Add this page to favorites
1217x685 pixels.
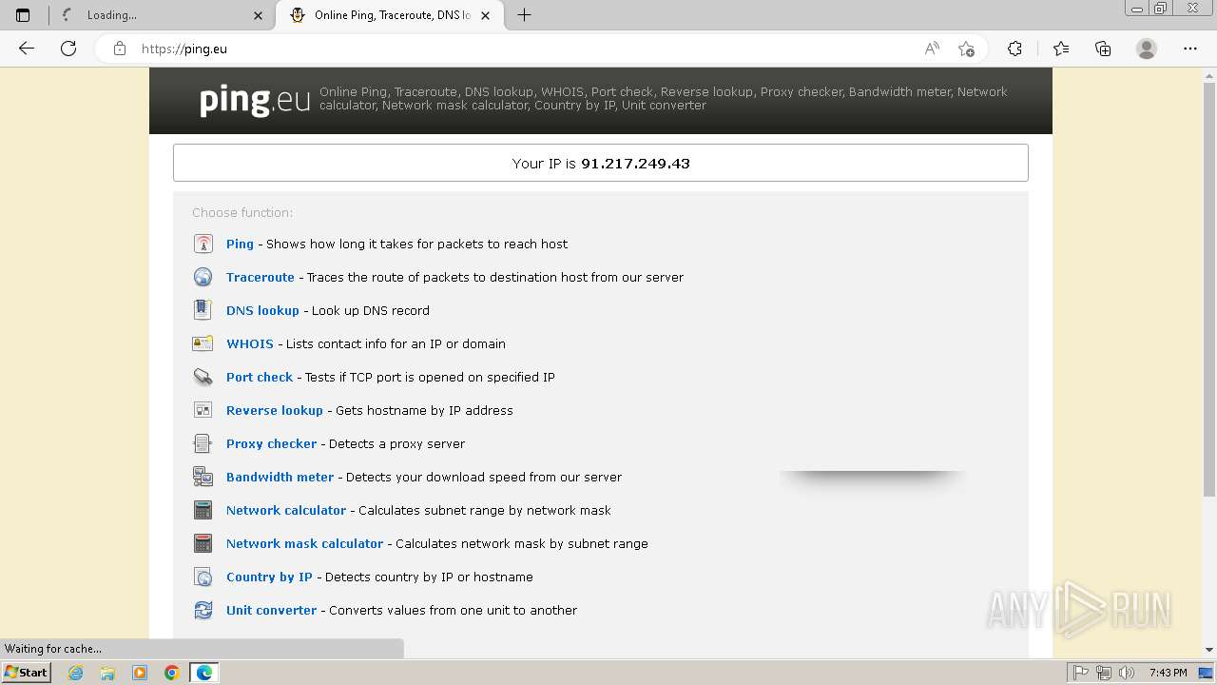966,49
